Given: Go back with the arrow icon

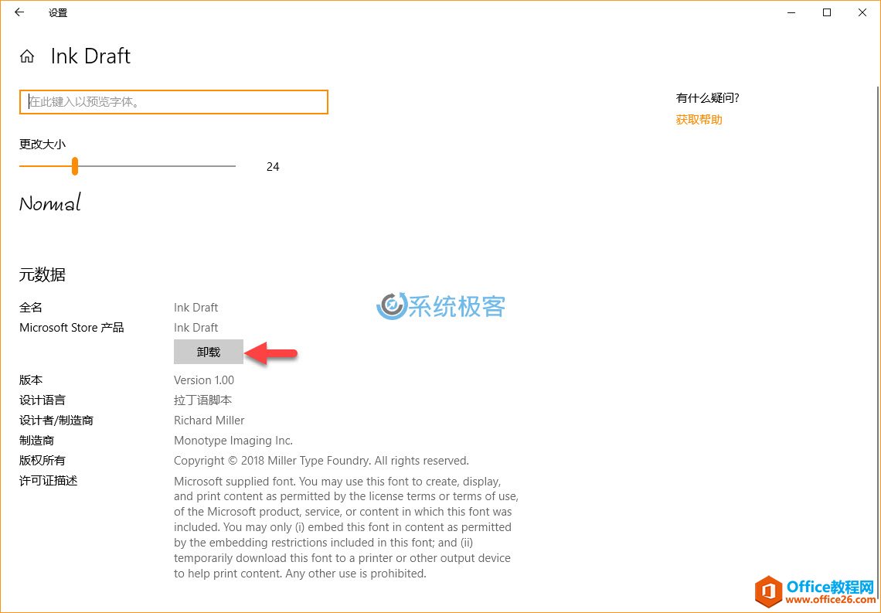Looking at the screenshot, I should 19,12.
